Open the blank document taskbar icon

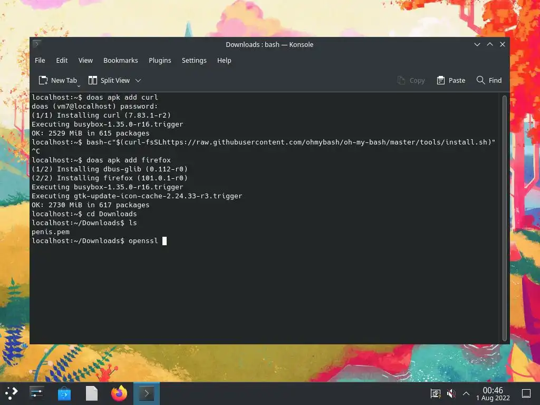coord(92,393)
